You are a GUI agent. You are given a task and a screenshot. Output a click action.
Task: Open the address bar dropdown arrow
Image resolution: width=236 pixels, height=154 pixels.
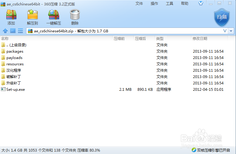point(231,31)
